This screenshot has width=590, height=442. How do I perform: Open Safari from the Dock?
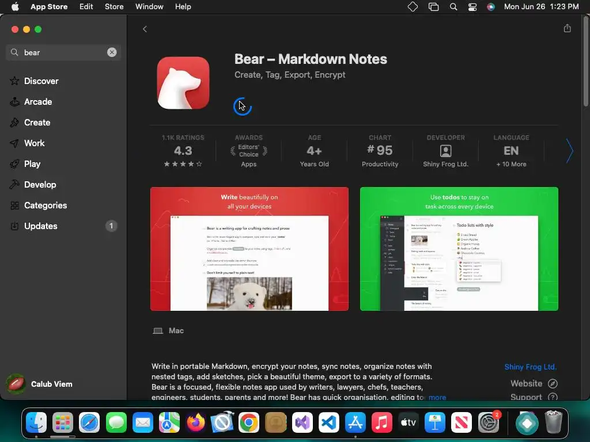click(x=89, y=423)
